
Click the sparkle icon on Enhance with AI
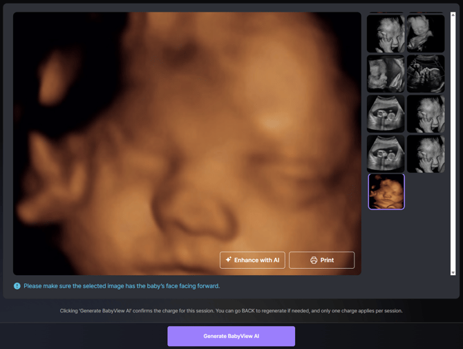click(229, 260)
